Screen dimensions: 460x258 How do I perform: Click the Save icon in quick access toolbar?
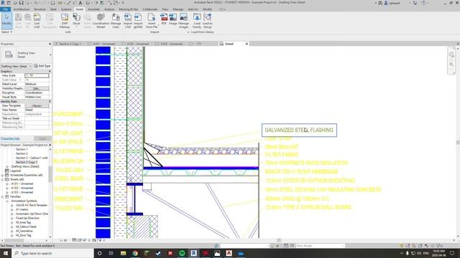[x=21, y=3]
